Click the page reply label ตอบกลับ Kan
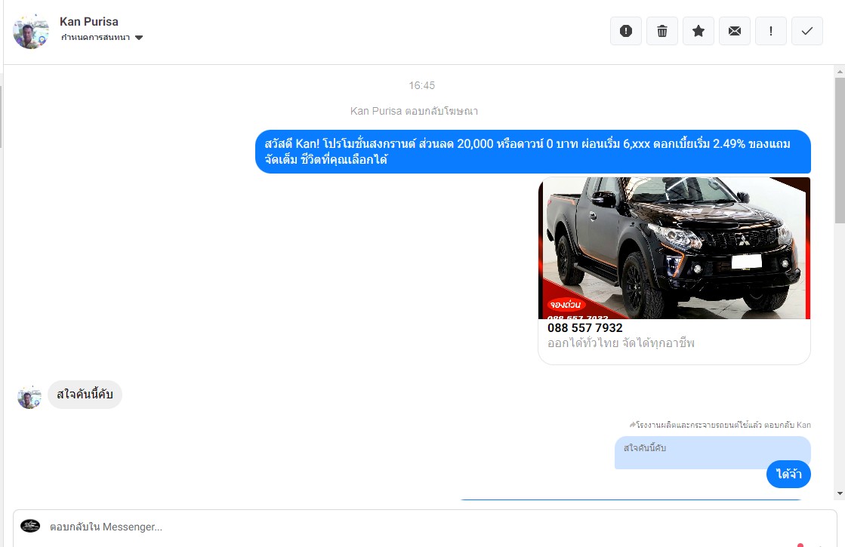The image size is (845, 547). (x=788, y=425)
